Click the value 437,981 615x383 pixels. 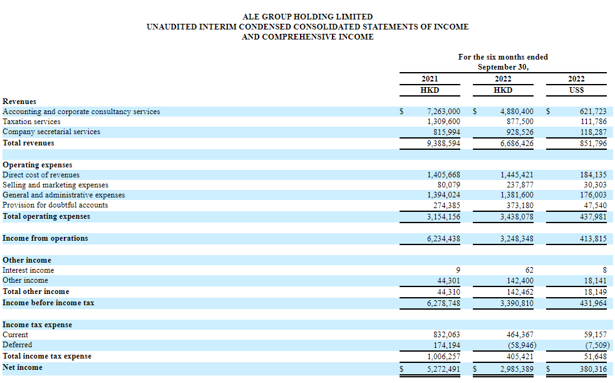[593, 217]
